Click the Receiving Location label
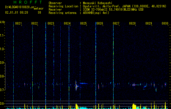171x109 pixels. click(63, 6)
